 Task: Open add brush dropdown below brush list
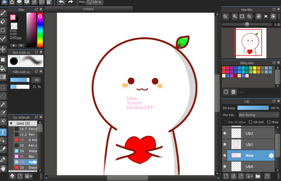tap(28, 176)
